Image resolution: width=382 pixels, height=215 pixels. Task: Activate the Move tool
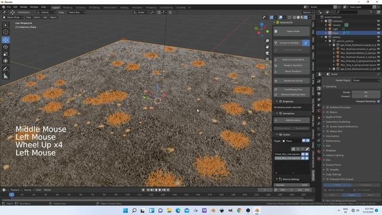5,40
